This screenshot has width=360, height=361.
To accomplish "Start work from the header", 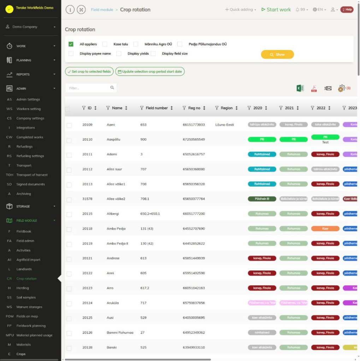I will point(276,10).
